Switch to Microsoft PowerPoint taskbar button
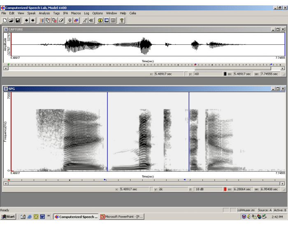The width and height of the screenshot is (288, 226). coord(122,217)
